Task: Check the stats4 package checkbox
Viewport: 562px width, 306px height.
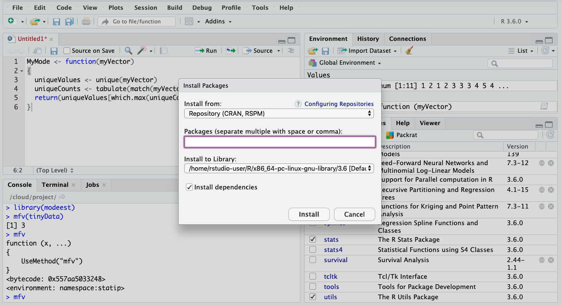Action: (313, 250)
